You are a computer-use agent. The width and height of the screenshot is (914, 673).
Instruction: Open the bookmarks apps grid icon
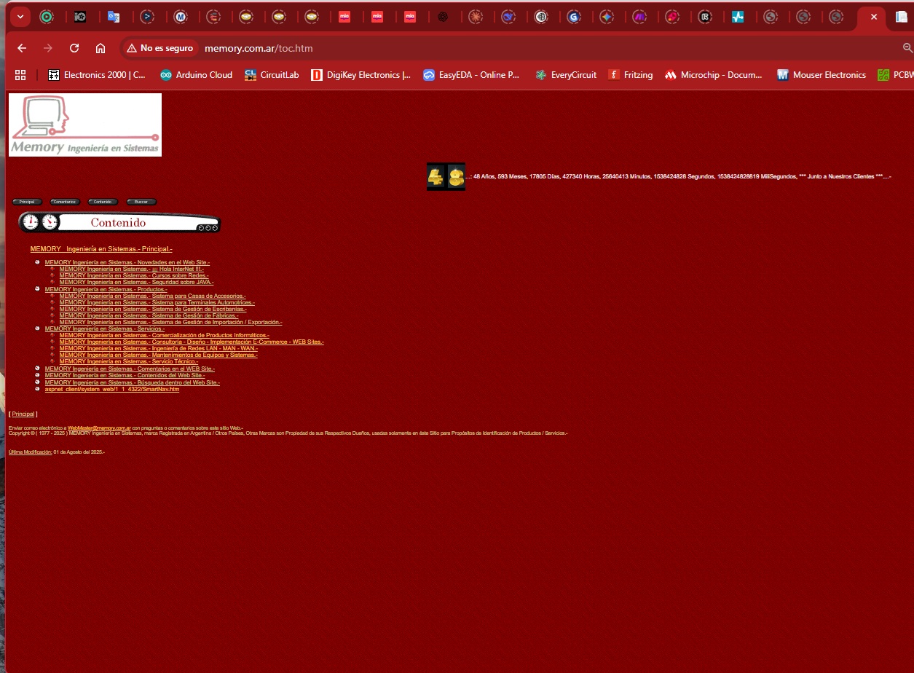pyautogui.click(x=20, y=74)
